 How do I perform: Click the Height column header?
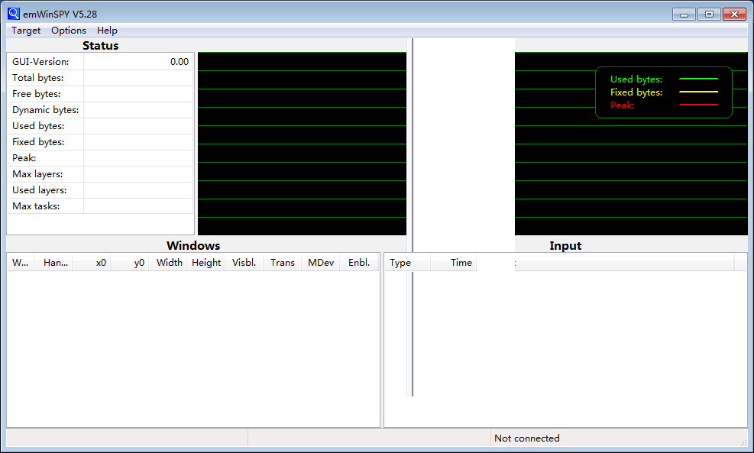tap(206, 263)
